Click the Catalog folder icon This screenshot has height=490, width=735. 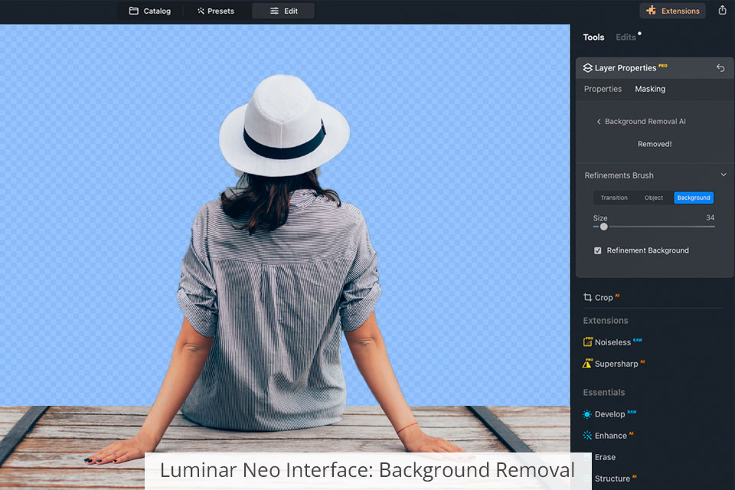(x=133, y=11)
